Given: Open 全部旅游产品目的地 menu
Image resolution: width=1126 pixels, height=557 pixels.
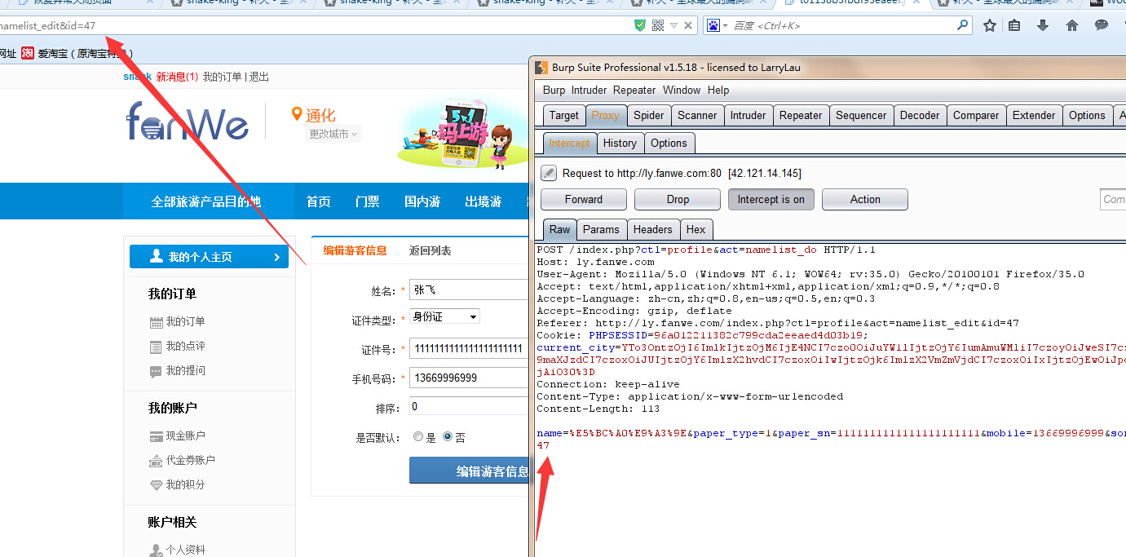Looking at the screenshot, I should (206, 201).
